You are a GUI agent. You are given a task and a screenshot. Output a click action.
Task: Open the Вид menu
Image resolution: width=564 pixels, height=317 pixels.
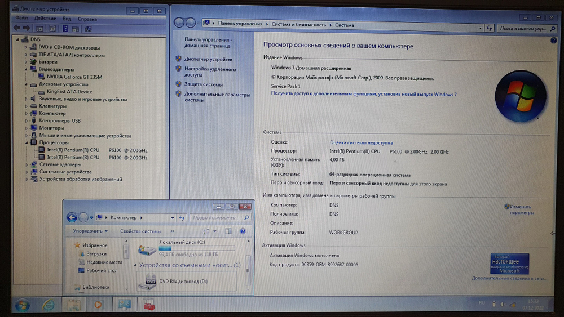point(67,19)
